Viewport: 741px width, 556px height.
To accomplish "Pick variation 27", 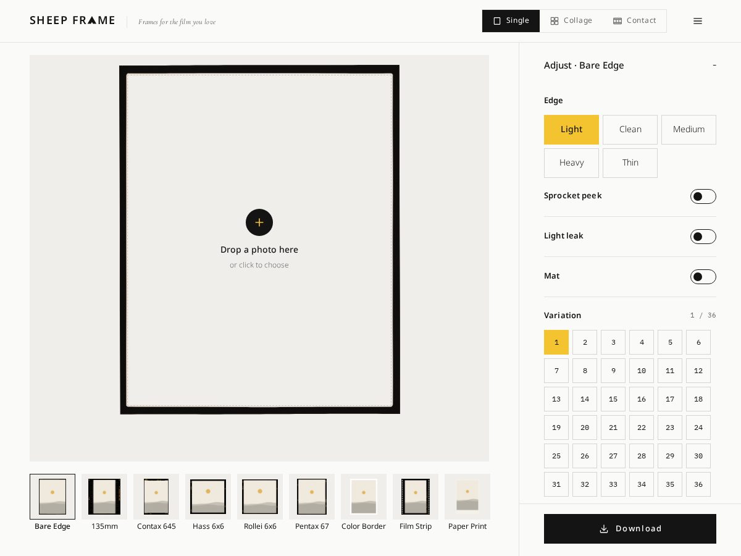I will click(x=613, y=456).
